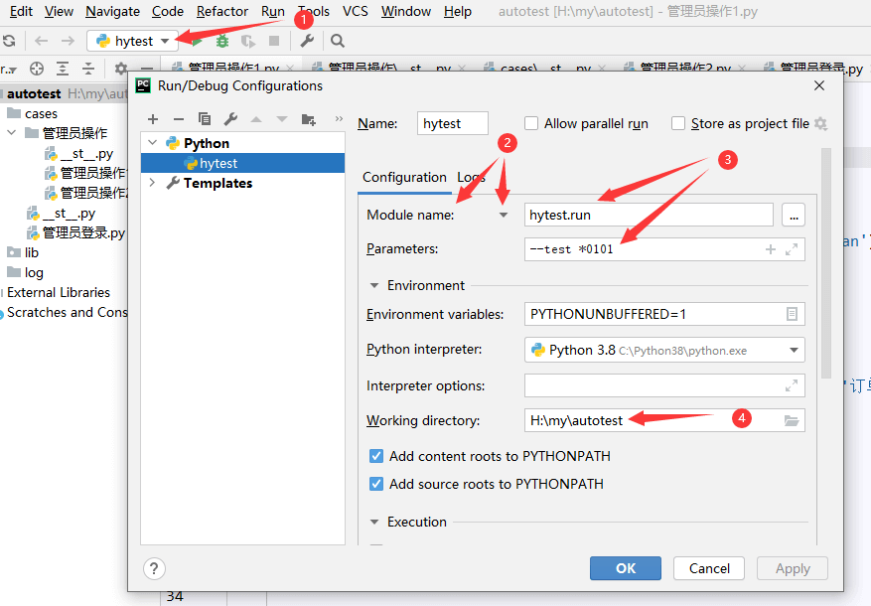Confirm the dialog with OK

point(626,568)
